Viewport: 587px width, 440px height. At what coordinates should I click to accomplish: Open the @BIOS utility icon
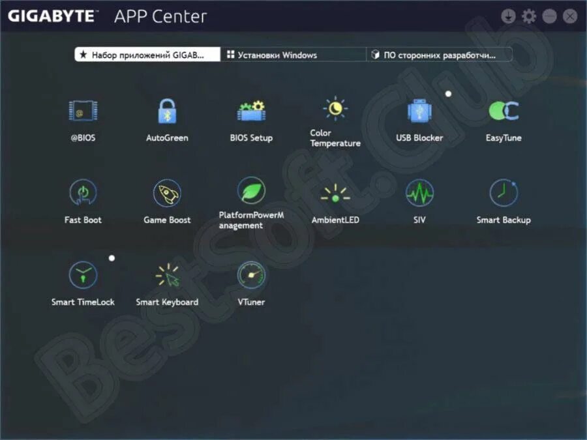pyautogui.click(x=83, y=111)
